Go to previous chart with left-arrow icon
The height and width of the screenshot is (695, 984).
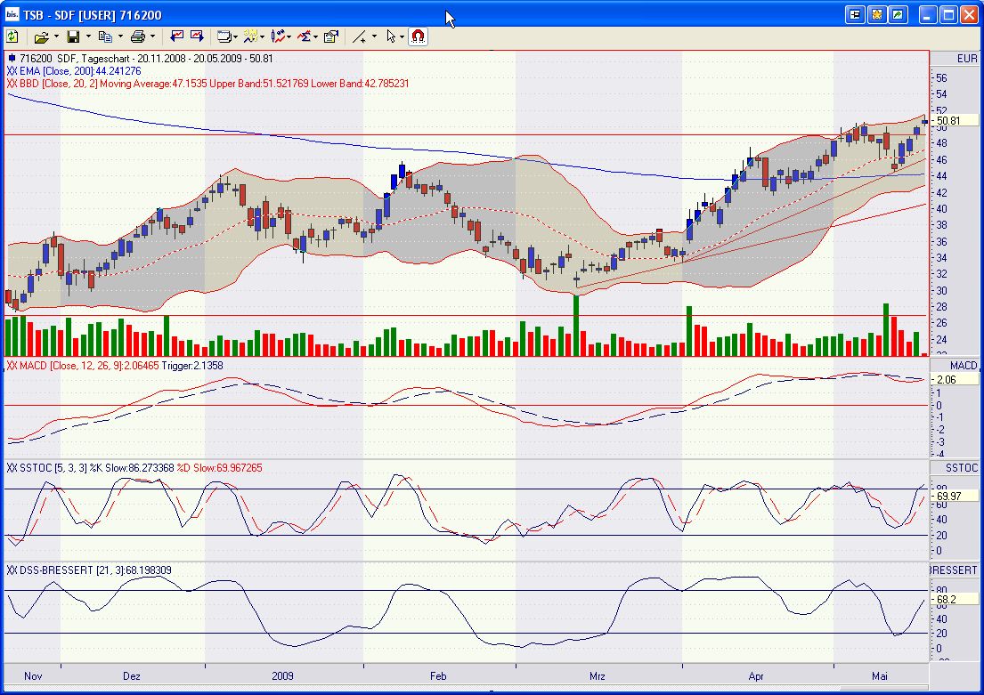click(x=177, y=36)
